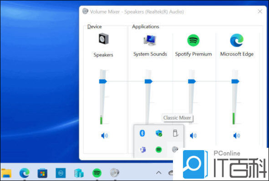Open the server-stack app on taskbar

pos(79,173)
